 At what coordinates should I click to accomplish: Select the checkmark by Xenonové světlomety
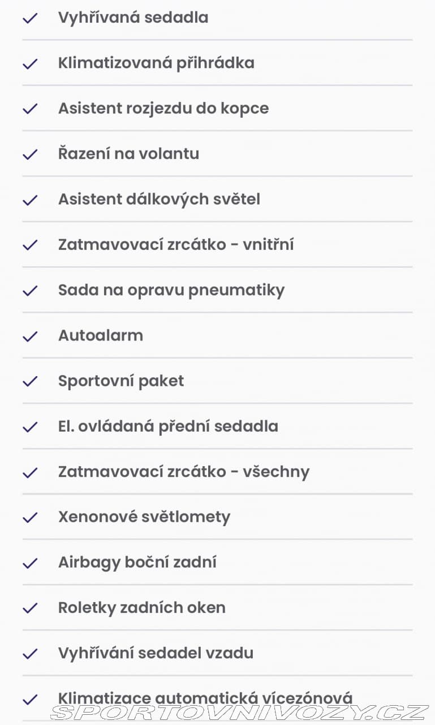29,517
